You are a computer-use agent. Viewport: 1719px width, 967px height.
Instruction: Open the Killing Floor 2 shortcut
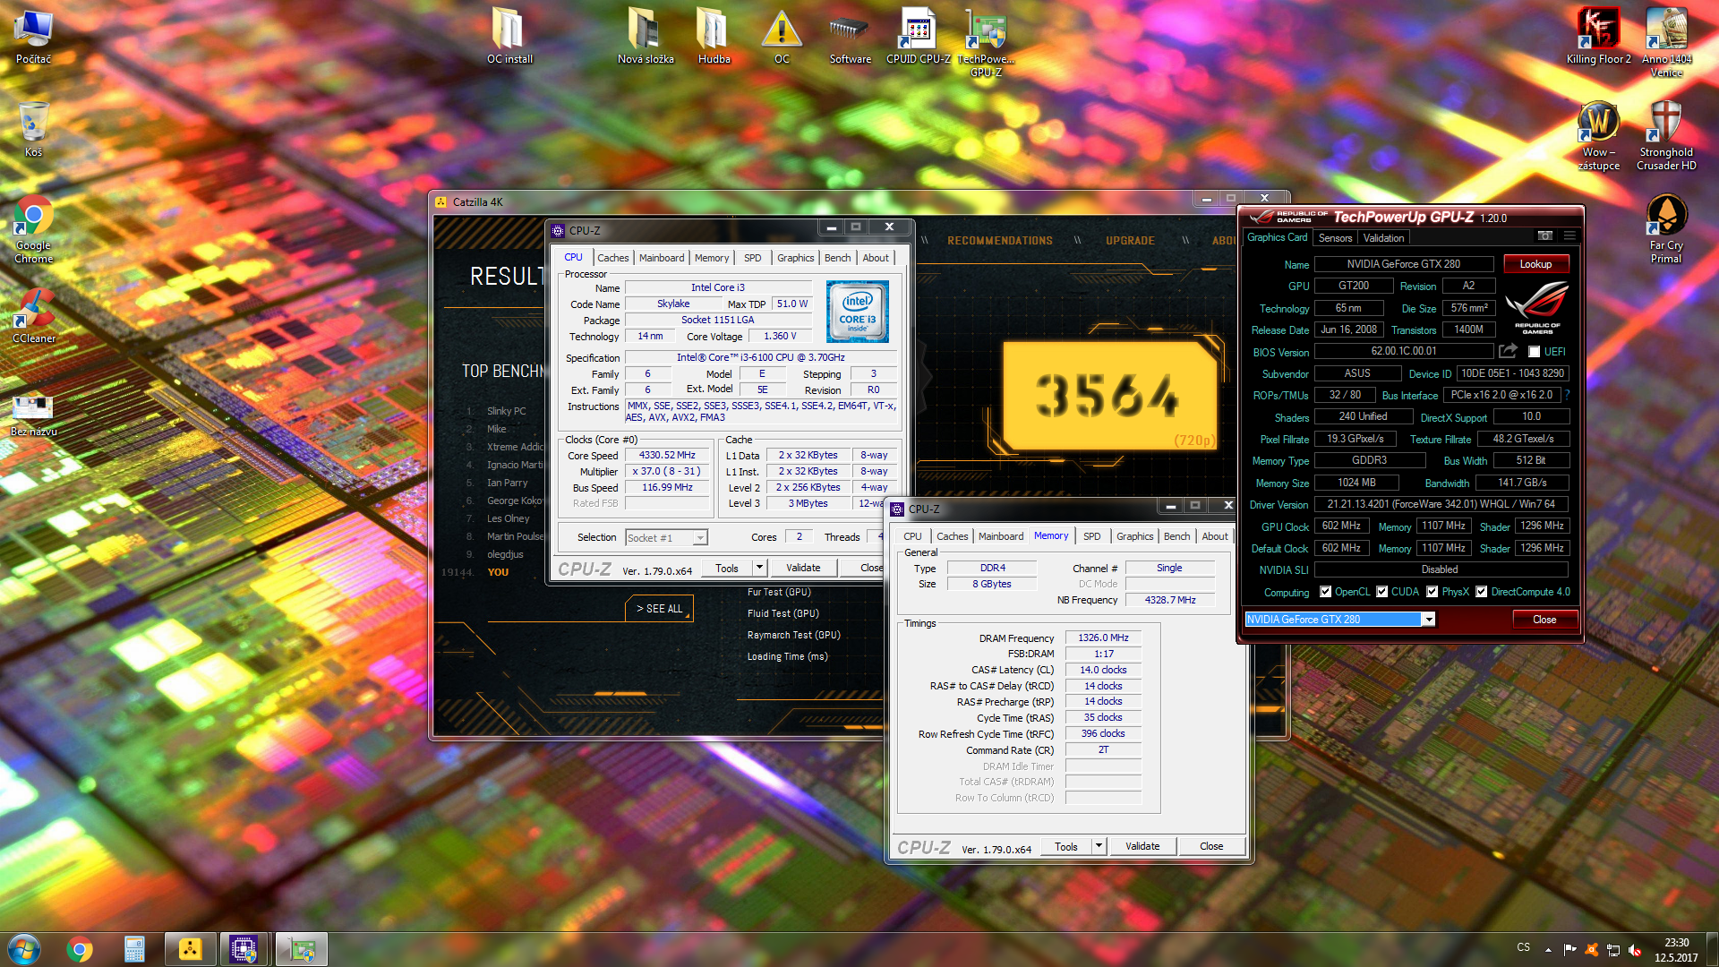[x=1598, y=38]
